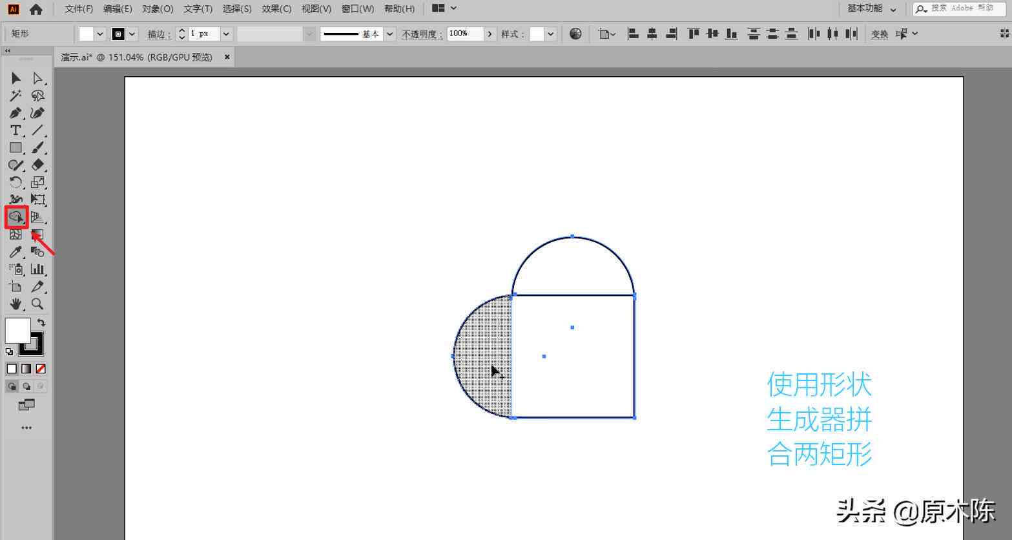The width and height of the screenshot is (1012, 540).
Task: Select the Rectangle tool
Action: tap(16, 148)
